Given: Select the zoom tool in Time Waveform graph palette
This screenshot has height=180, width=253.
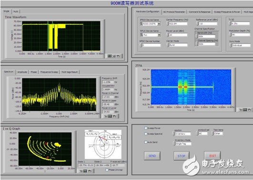Looking at the screenshot, I should point(114,56).
